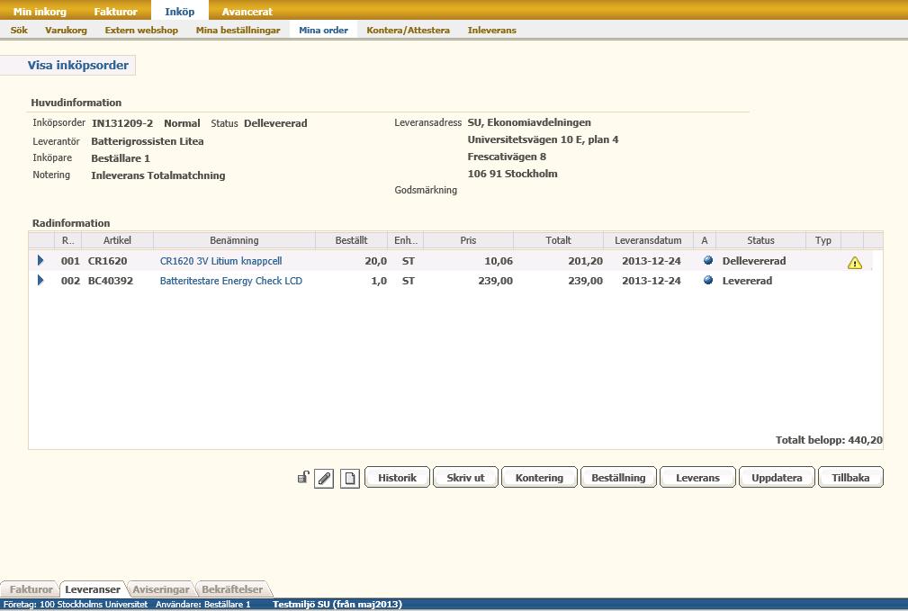
Task: Click article code BC40392
Action: click(x=111, y=281)
